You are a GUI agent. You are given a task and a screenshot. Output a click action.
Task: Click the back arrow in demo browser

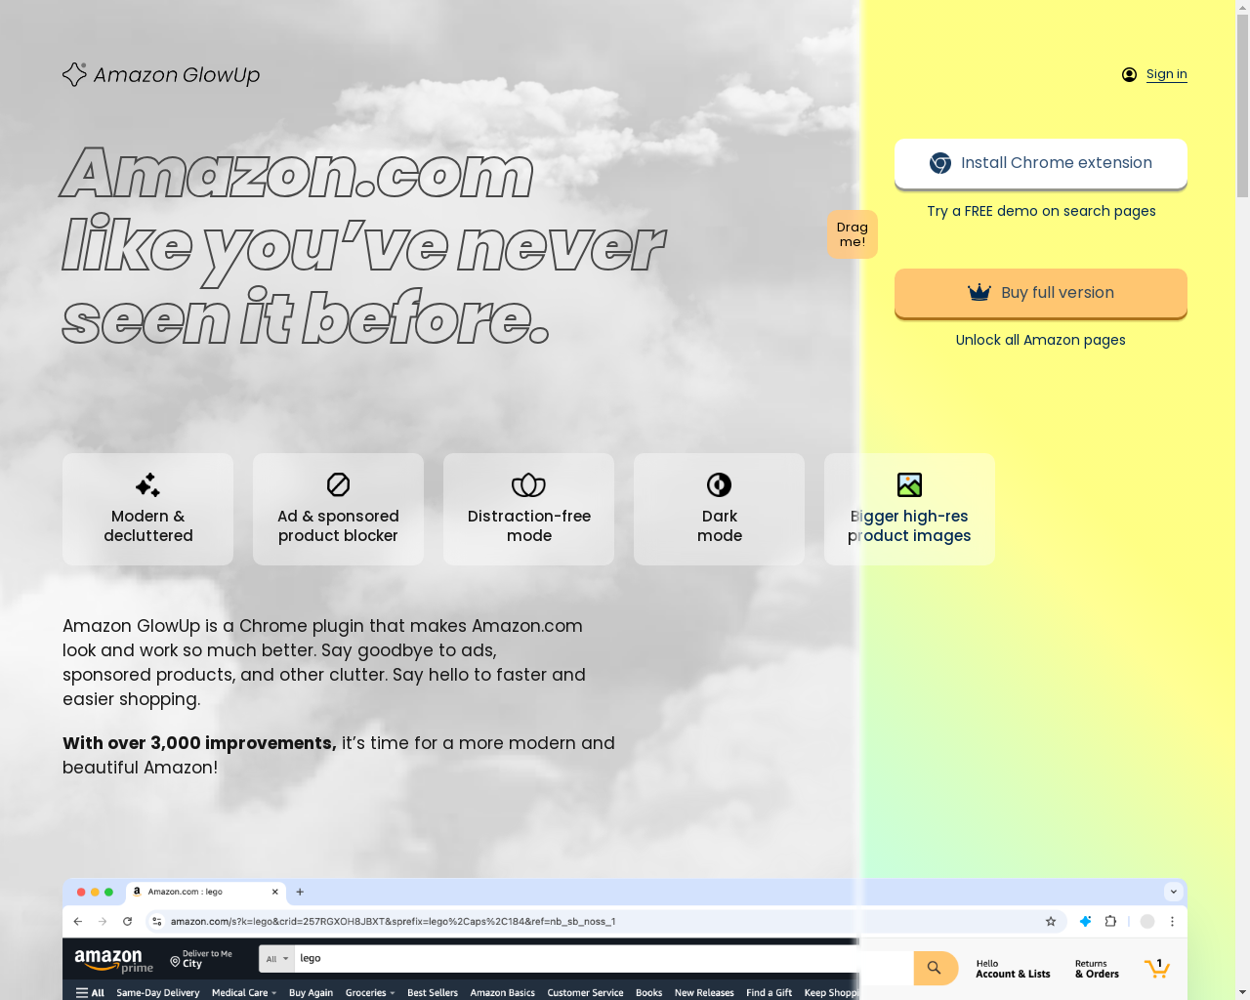point(78,921)
